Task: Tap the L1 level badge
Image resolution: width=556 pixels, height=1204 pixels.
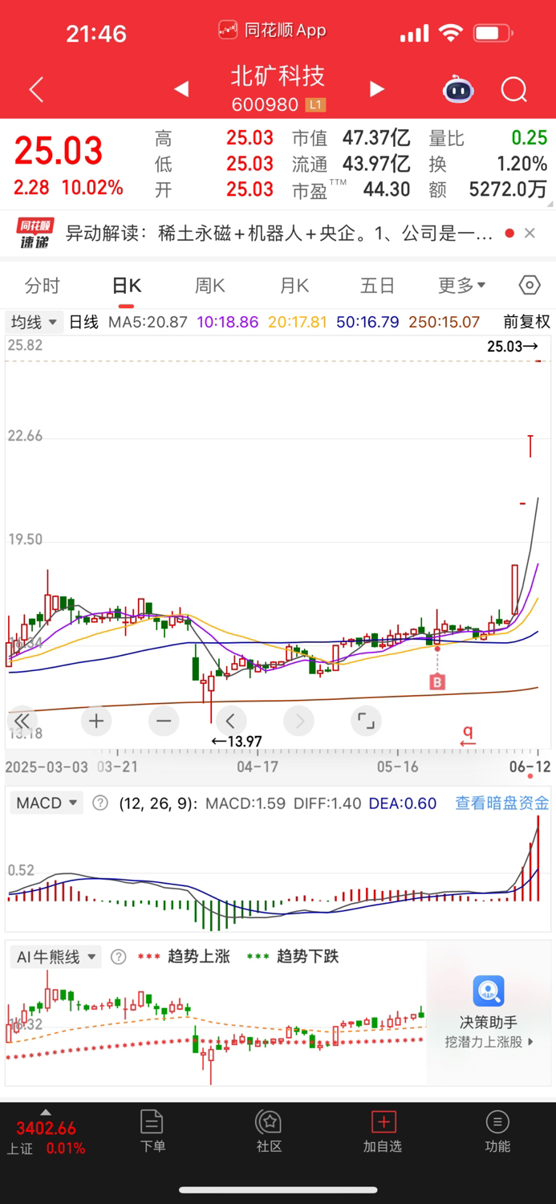Action: click(x=315, y=105)
